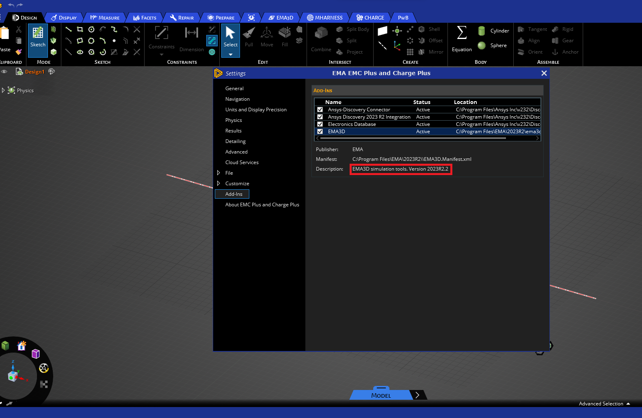Click the spin wheel icon in view wheel
The image size is (642, 418).
(x=44, y=368)
